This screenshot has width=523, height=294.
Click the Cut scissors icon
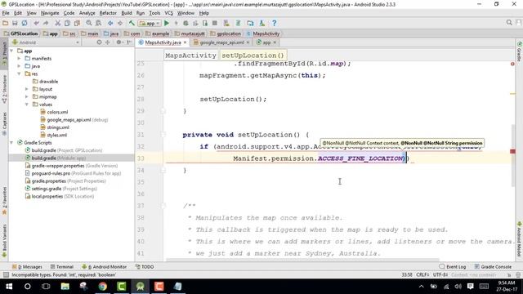58,24
